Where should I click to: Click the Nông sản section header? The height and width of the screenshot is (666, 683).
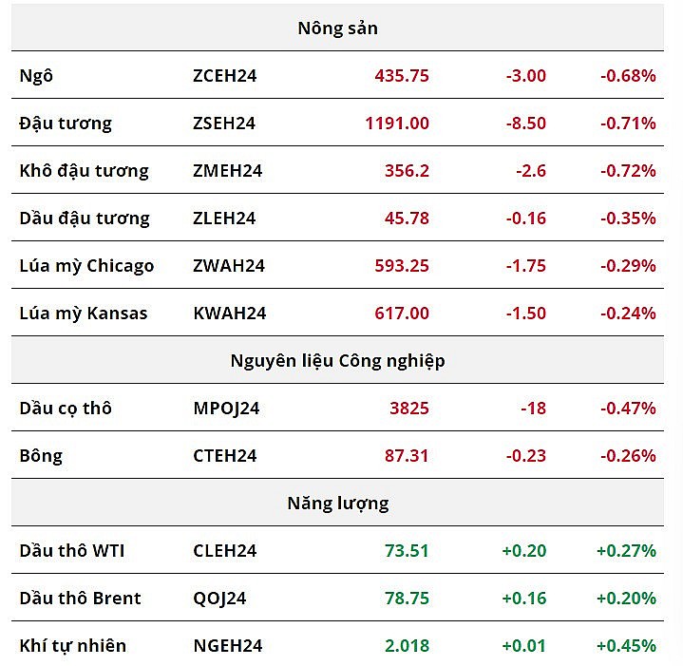pos(337,29)
